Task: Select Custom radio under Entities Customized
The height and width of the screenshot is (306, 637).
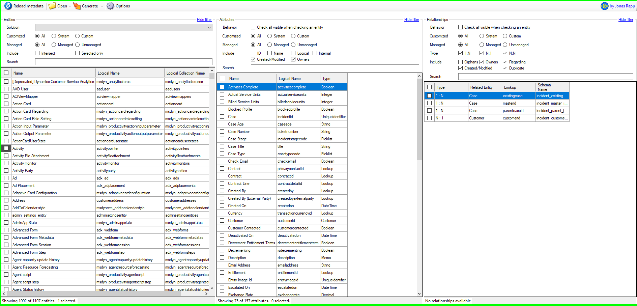Action: pos(77,36)
